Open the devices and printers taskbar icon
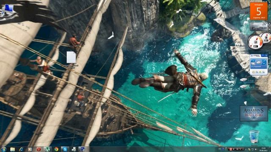Screen dimensions: 271x152 tap(74, 149)
